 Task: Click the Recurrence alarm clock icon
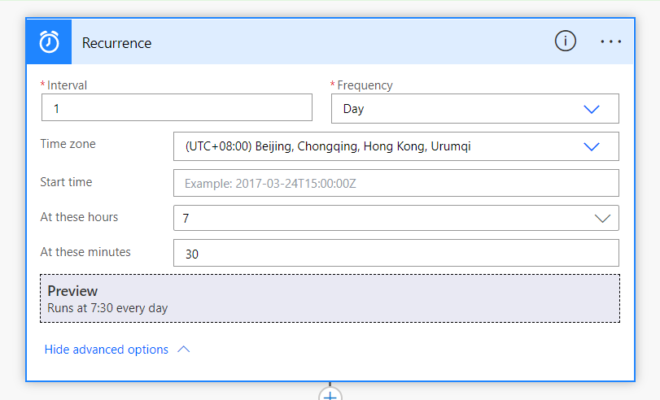click(x=49, y=41)
